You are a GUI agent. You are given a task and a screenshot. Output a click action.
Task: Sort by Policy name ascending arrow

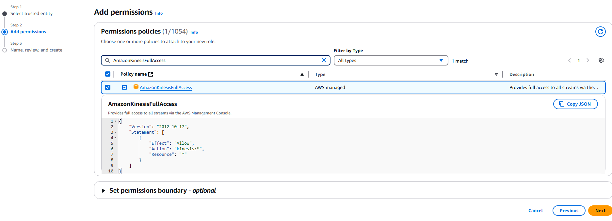[302, 74]
